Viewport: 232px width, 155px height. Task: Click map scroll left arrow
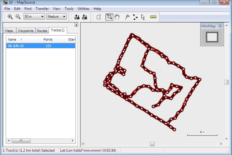83,144
